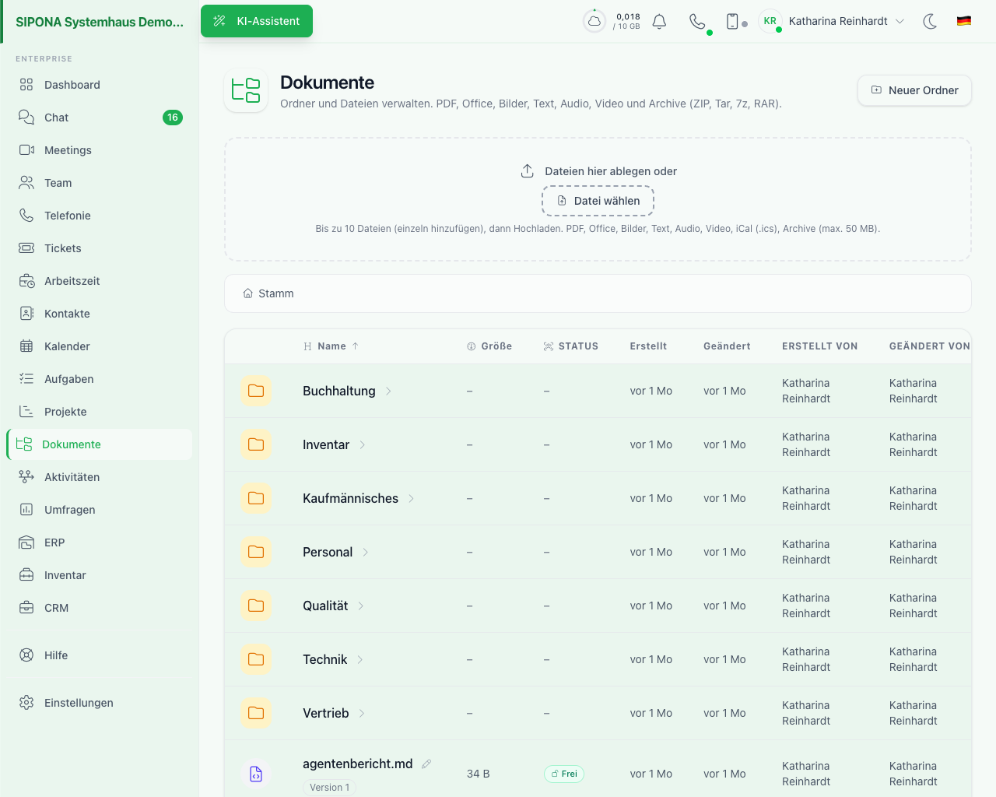Click the Tickets icon in sidebar
Viewport: 996px width, 797px height.
(x=26, y=248)
